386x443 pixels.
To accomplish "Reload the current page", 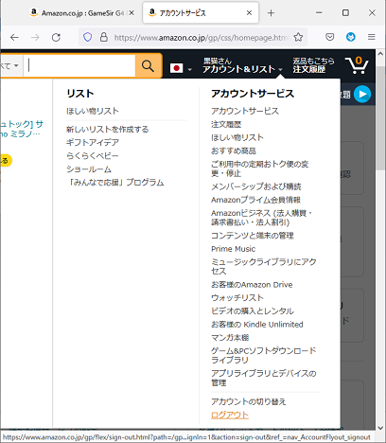I will (x=56, y=38).
